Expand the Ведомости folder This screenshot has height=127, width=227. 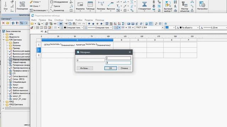click(4, 37)
